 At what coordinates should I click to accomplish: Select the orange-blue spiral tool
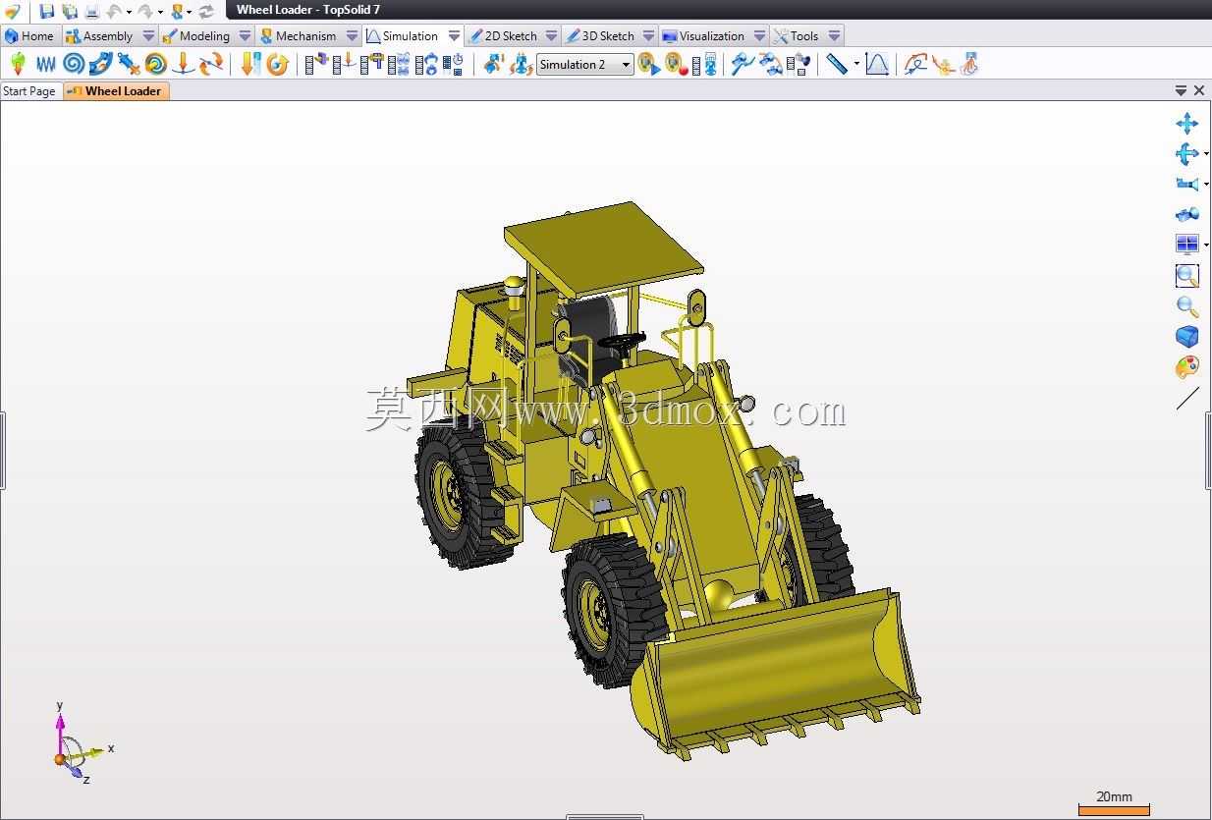156,65
